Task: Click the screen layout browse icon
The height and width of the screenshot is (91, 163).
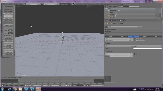Action: click(24, 4)
